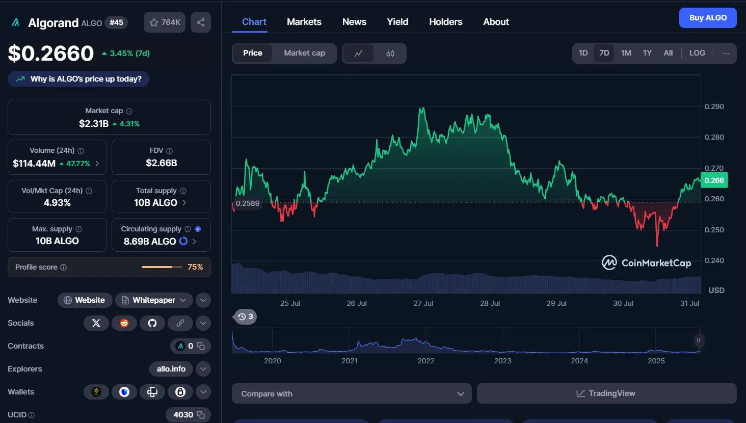Open the Ledger wallet icon
Image resolution: width=746 pixels, height=423 pixels.
pos(152,392)
